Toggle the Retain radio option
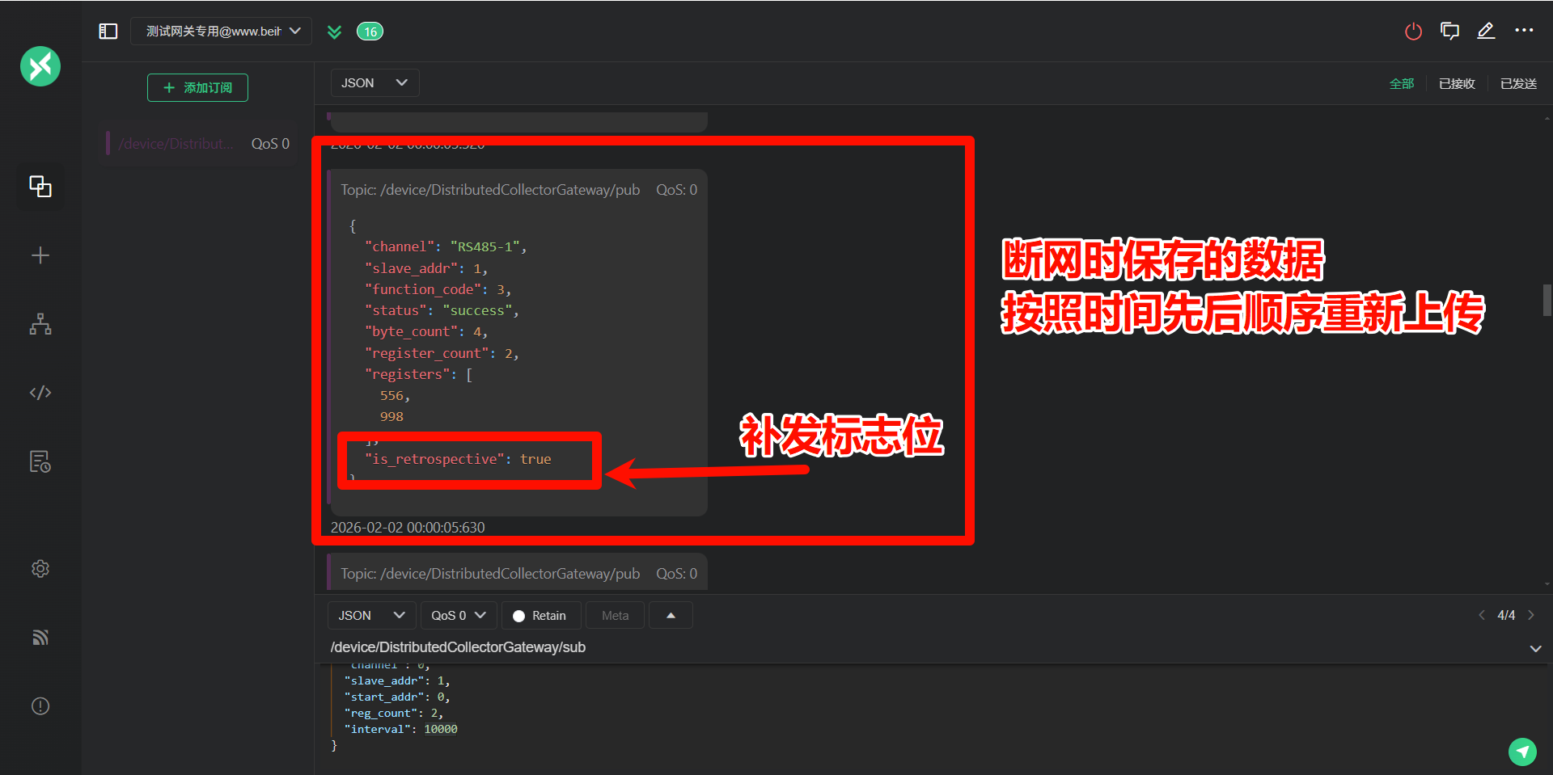Screen dimensions: 1553x775 click(x=540, y=616)
